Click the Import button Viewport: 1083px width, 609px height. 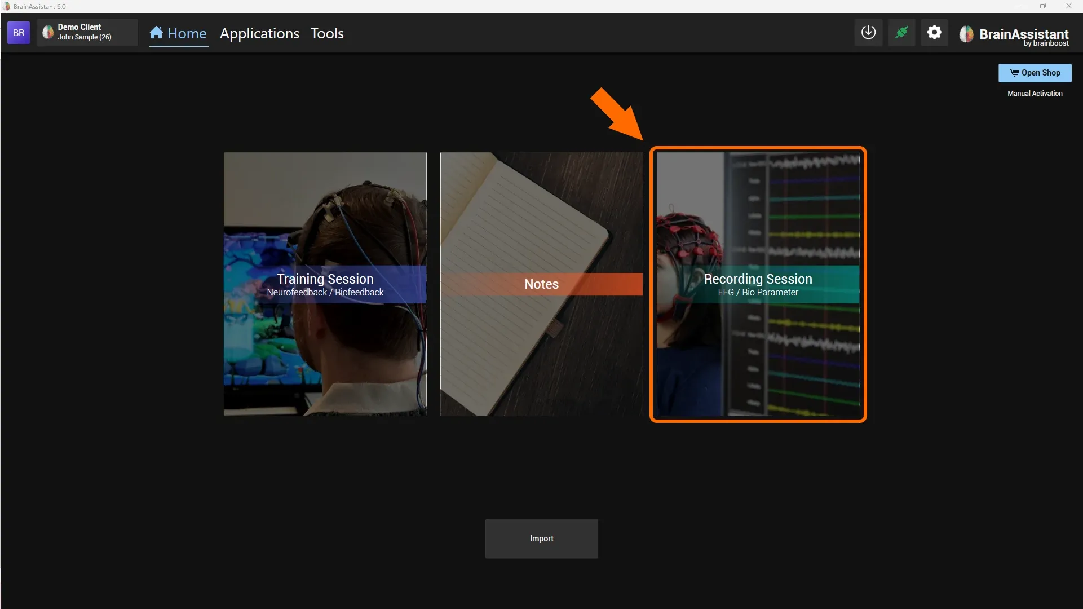542,539
